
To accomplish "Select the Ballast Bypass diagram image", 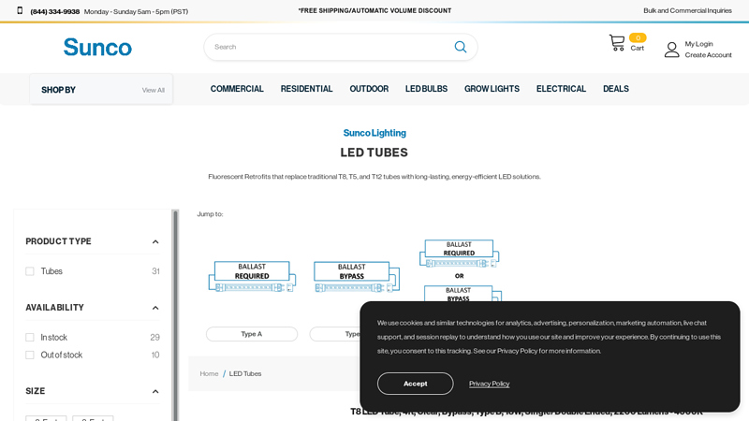I will 356,277.
